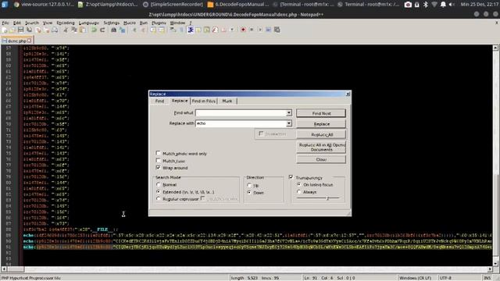Switch to SimpleScreenRecorder in the taskbar
500x281 pixels.
click(x=173, y=5)
